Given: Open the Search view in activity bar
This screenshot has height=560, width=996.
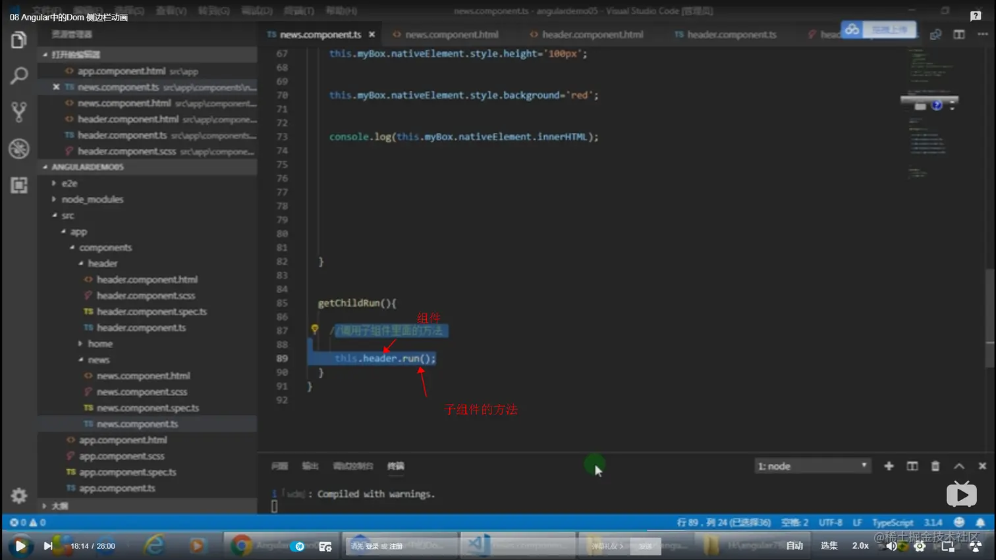Looking at the screenshot, I should [x=18, y=76].
